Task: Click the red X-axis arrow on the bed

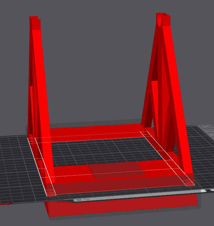Action: (x=6, y=204)
